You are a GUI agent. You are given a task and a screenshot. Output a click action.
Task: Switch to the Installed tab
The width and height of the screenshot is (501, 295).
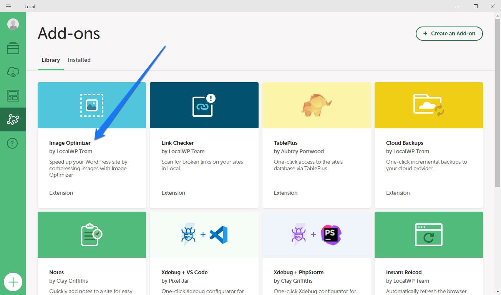coord(79,60)
